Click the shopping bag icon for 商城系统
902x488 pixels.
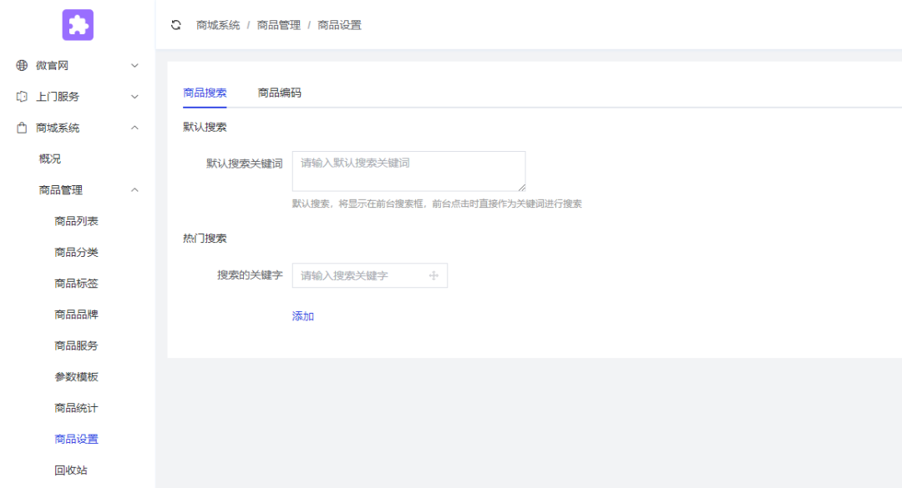[x=23, y=128]
